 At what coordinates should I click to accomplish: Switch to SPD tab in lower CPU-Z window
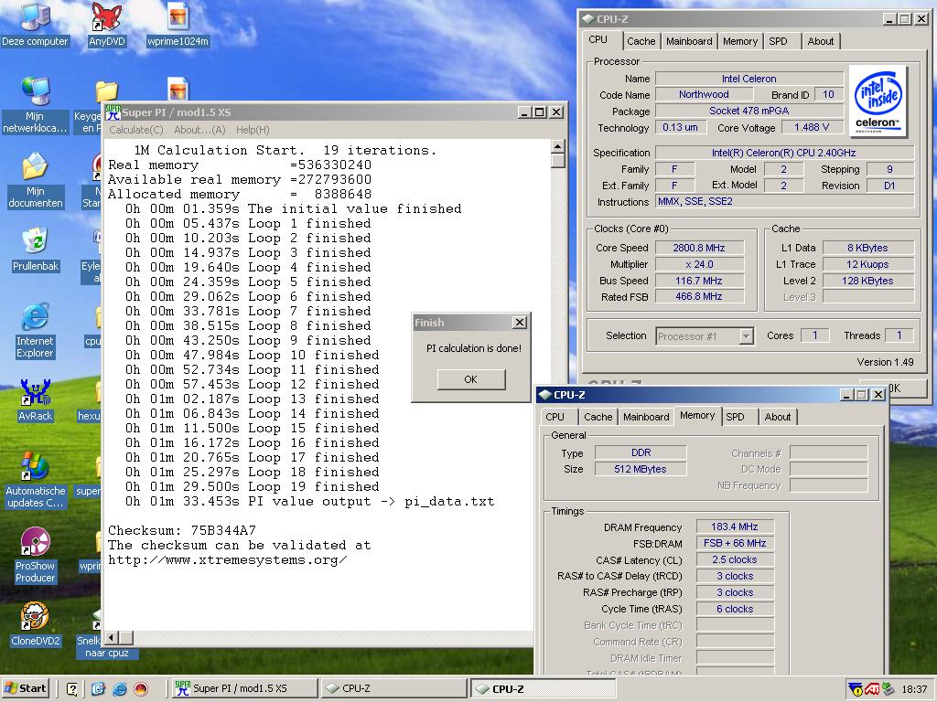click(735, 417)
